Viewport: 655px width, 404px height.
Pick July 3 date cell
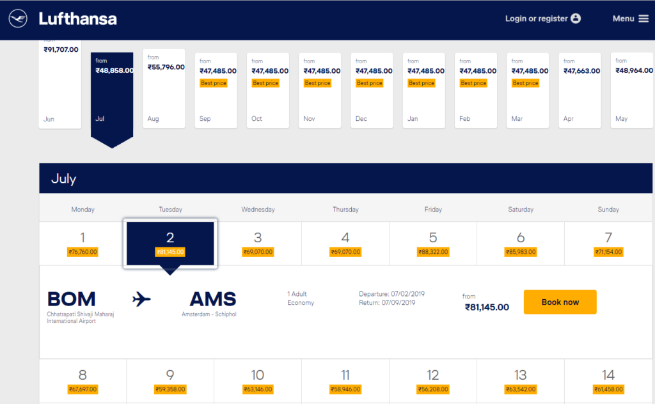[258, 244]
